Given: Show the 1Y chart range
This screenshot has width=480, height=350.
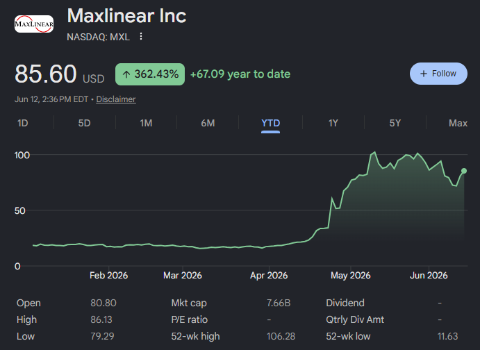Looking at the screenshot, I should [333, 123].
